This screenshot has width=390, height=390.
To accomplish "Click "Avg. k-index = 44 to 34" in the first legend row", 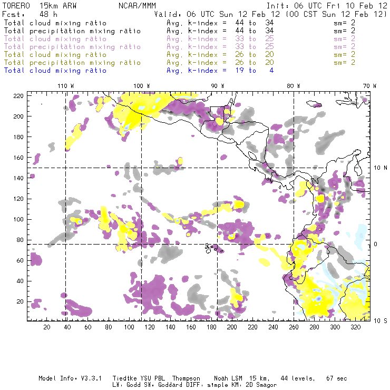I will coord(220,23).
